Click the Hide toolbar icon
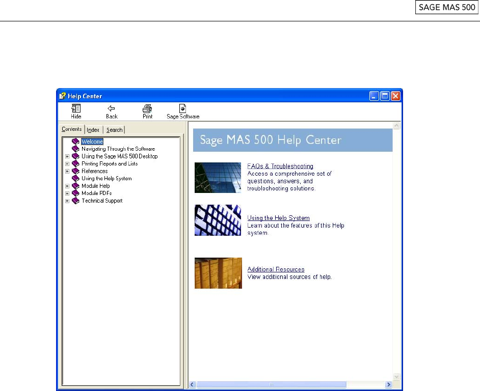 pyautogui.click(x=76, y=108)
